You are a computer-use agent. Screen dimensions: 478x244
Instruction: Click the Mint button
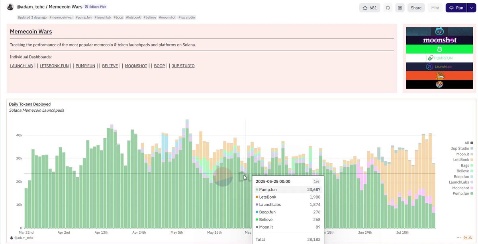coord(435,8)
